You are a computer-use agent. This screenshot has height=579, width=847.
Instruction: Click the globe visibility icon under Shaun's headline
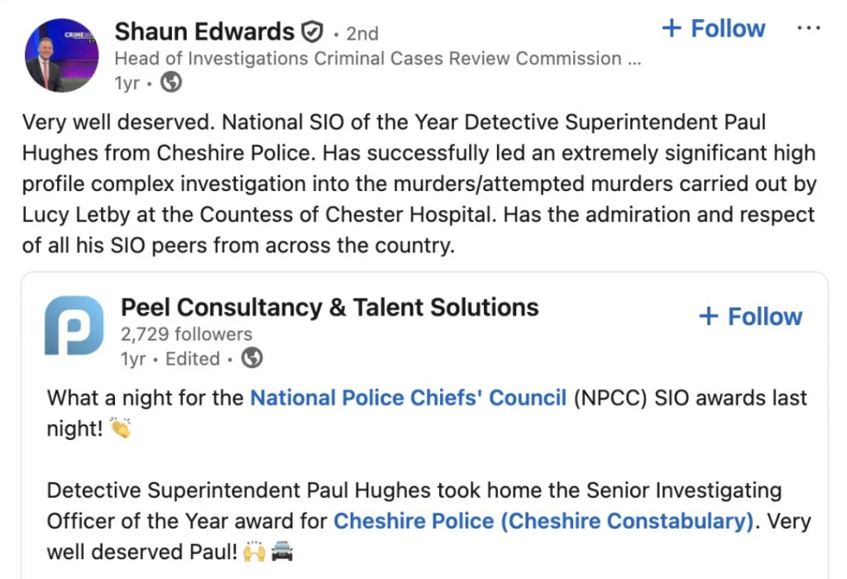tap(171, 82)
